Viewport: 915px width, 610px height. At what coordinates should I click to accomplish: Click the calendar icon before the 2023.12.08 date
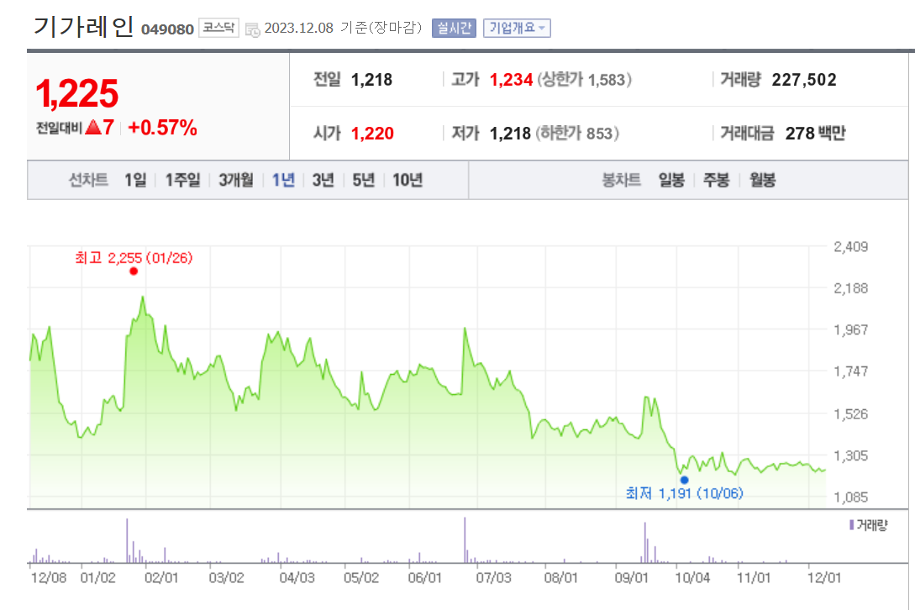[253, 29]
